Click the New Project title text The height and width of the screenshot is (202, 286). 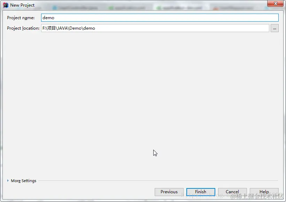pos(22,5)
